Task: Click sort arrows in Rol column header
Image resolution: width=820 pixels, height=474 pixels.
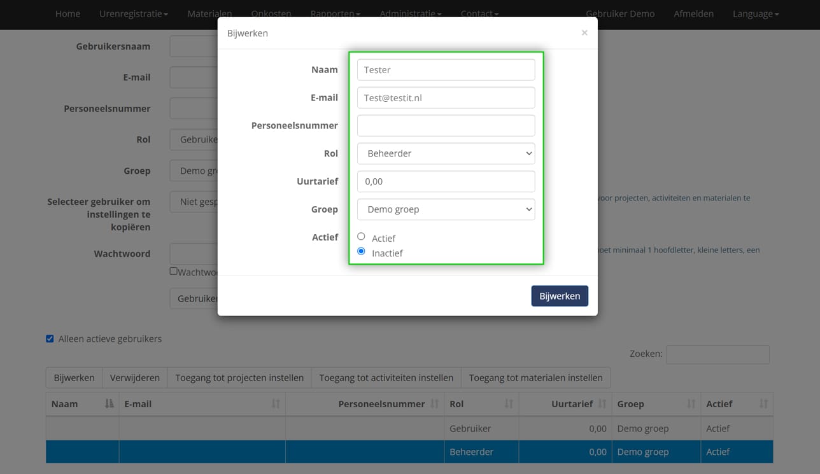Action: 509,404
